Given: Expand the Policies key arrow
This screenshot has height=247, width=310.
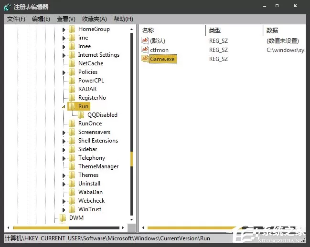Looking at the screenshot, I should 64,72.
